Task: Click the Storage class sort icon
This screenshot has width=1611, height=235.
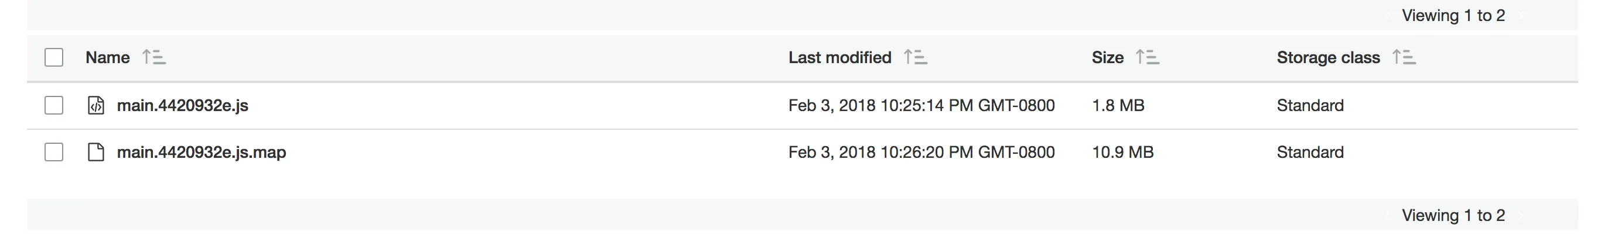Action: click(1404, 57)
